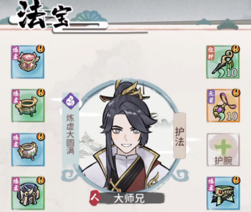
Task: Click the purple cloud realm emblem
Action: click(x=71, y=101)
